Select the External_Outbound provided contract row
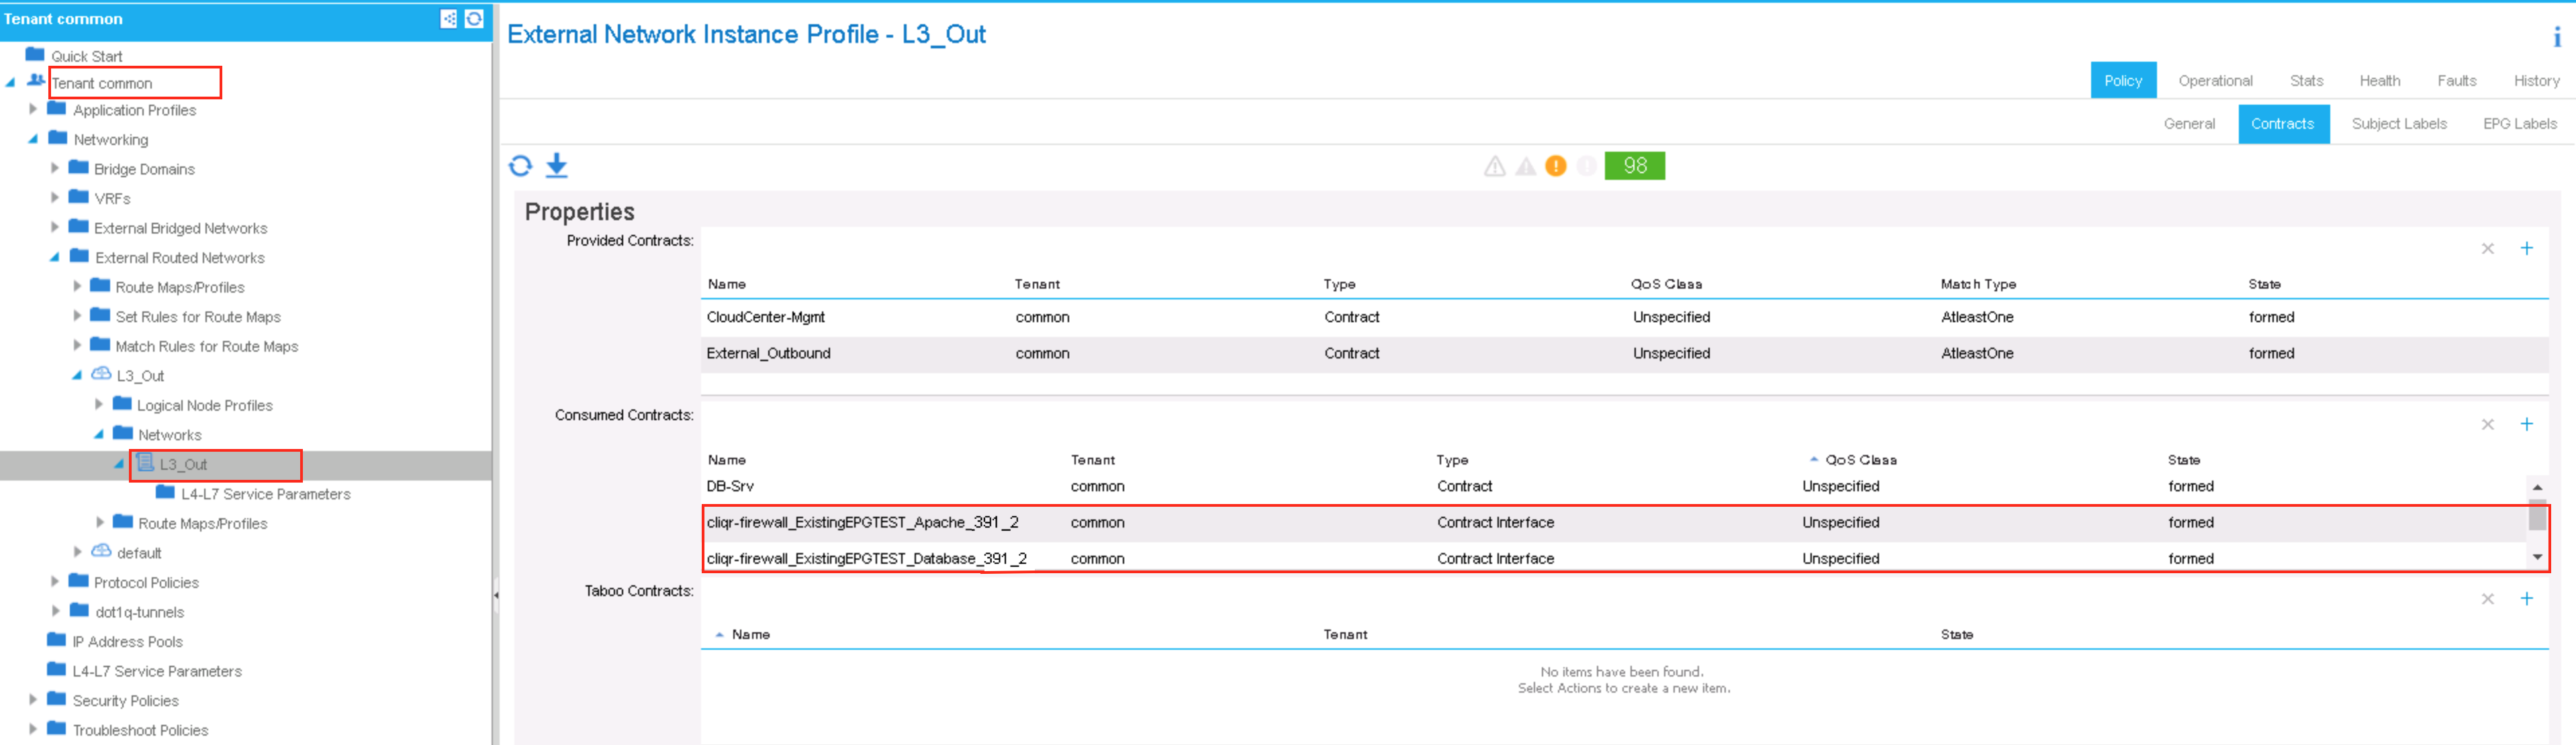Screen dimensions: 2576x745 [1624, 353]
